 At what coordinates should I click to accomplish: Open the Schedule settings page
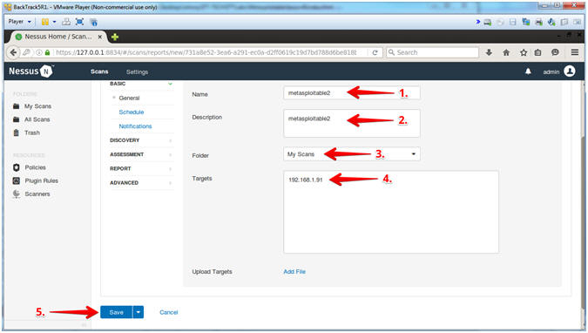point(132,112)
